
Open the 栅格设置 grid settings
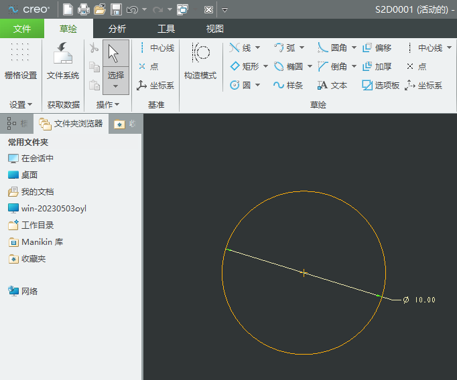click(21, 62)
